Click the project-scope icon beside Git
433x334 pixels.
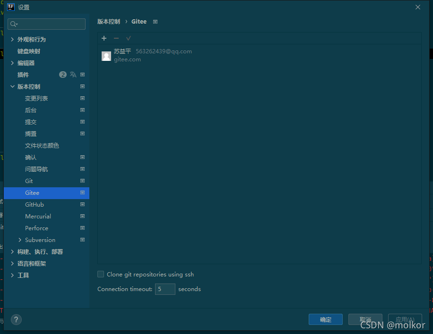coord(82,181)
